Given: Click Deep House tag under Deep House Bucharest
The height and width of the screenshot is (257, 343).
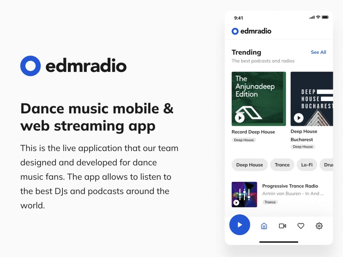Looking at the screenshot, I should [x=303, y=147].
